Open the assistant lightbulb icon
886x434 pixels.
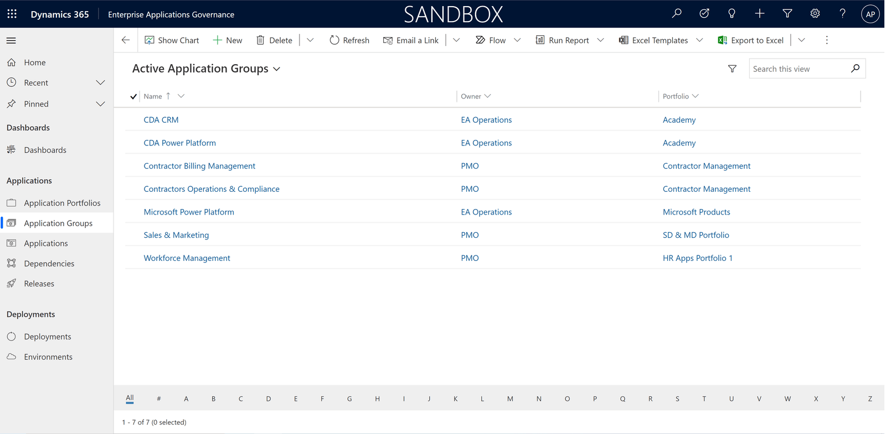[x=732, y=14]
